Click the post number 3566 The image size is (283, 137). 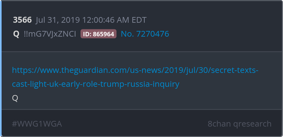[22, 20]
